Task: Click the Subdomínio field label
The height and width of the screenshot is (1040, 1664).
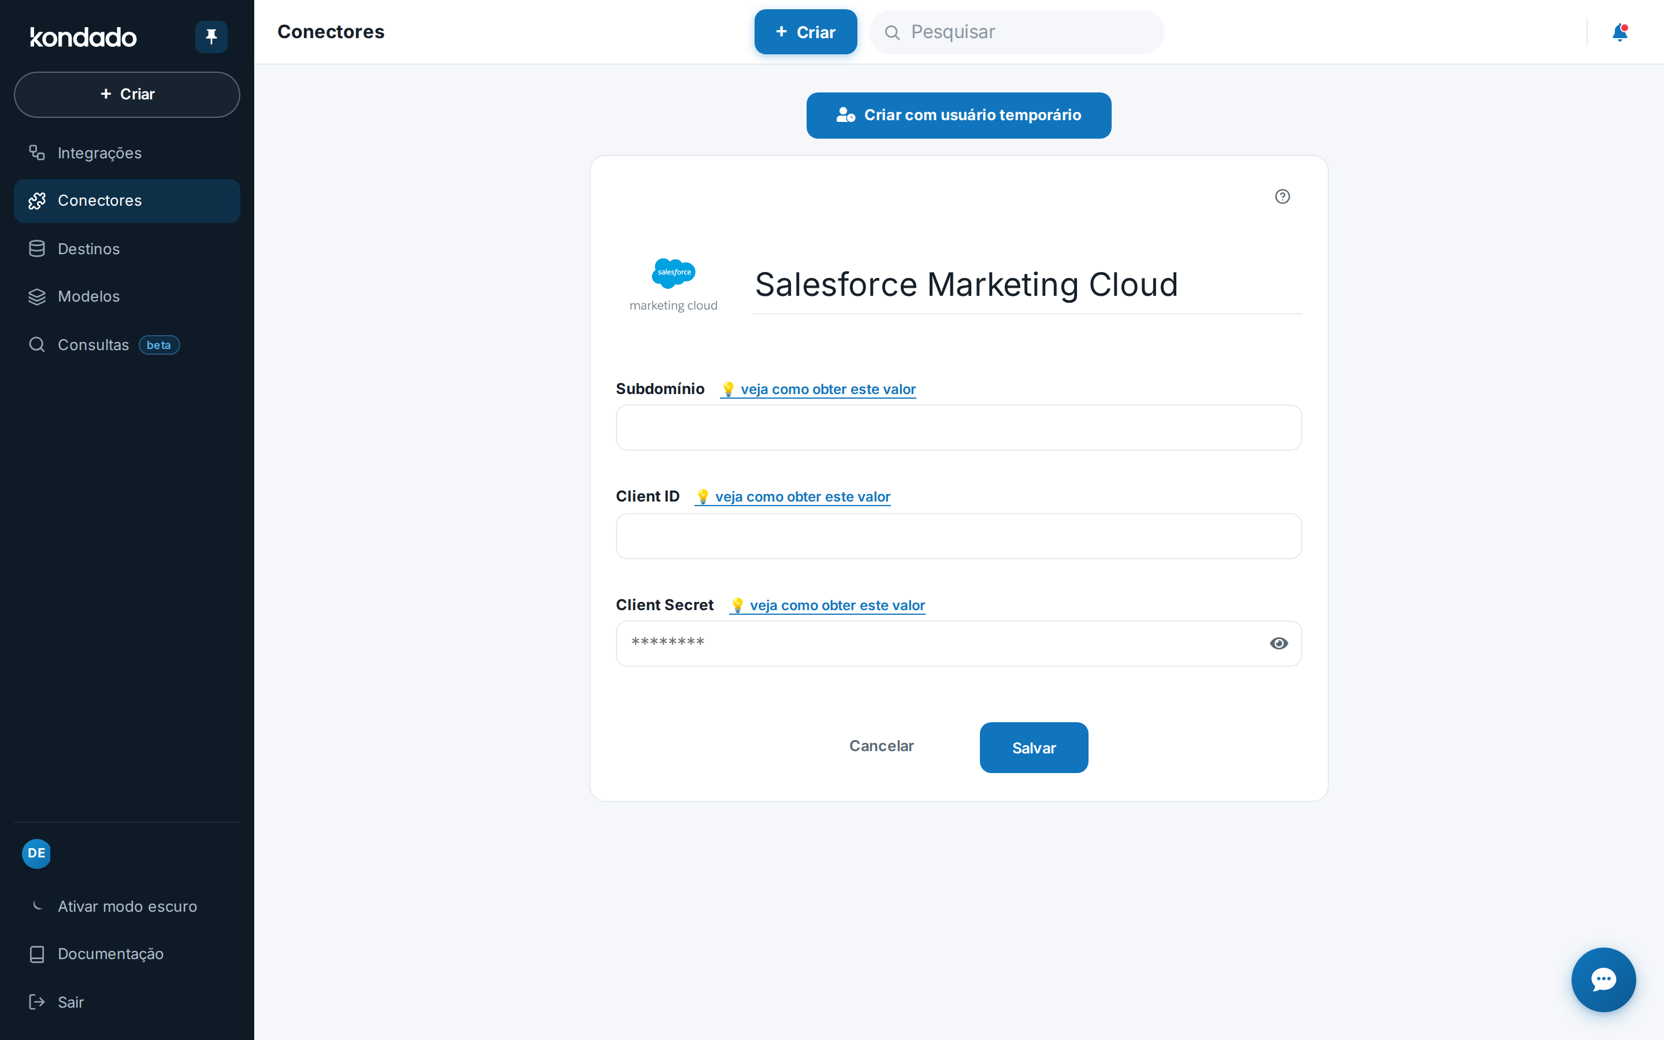Action: [660, 389]
